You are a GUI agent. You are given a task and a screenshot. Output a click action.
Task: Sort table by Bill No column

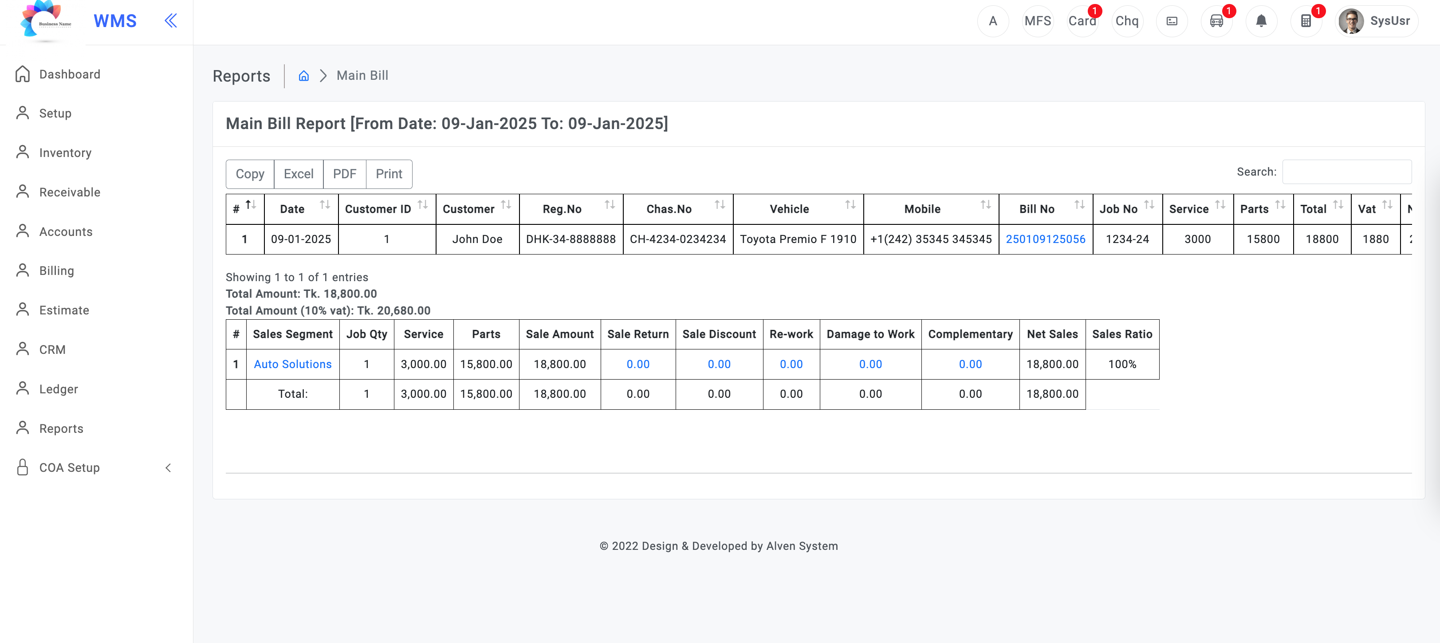(1045, 209)
